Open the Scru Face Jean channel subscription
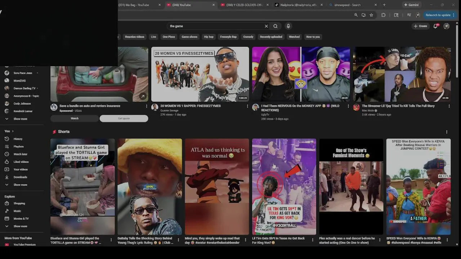 22,73
